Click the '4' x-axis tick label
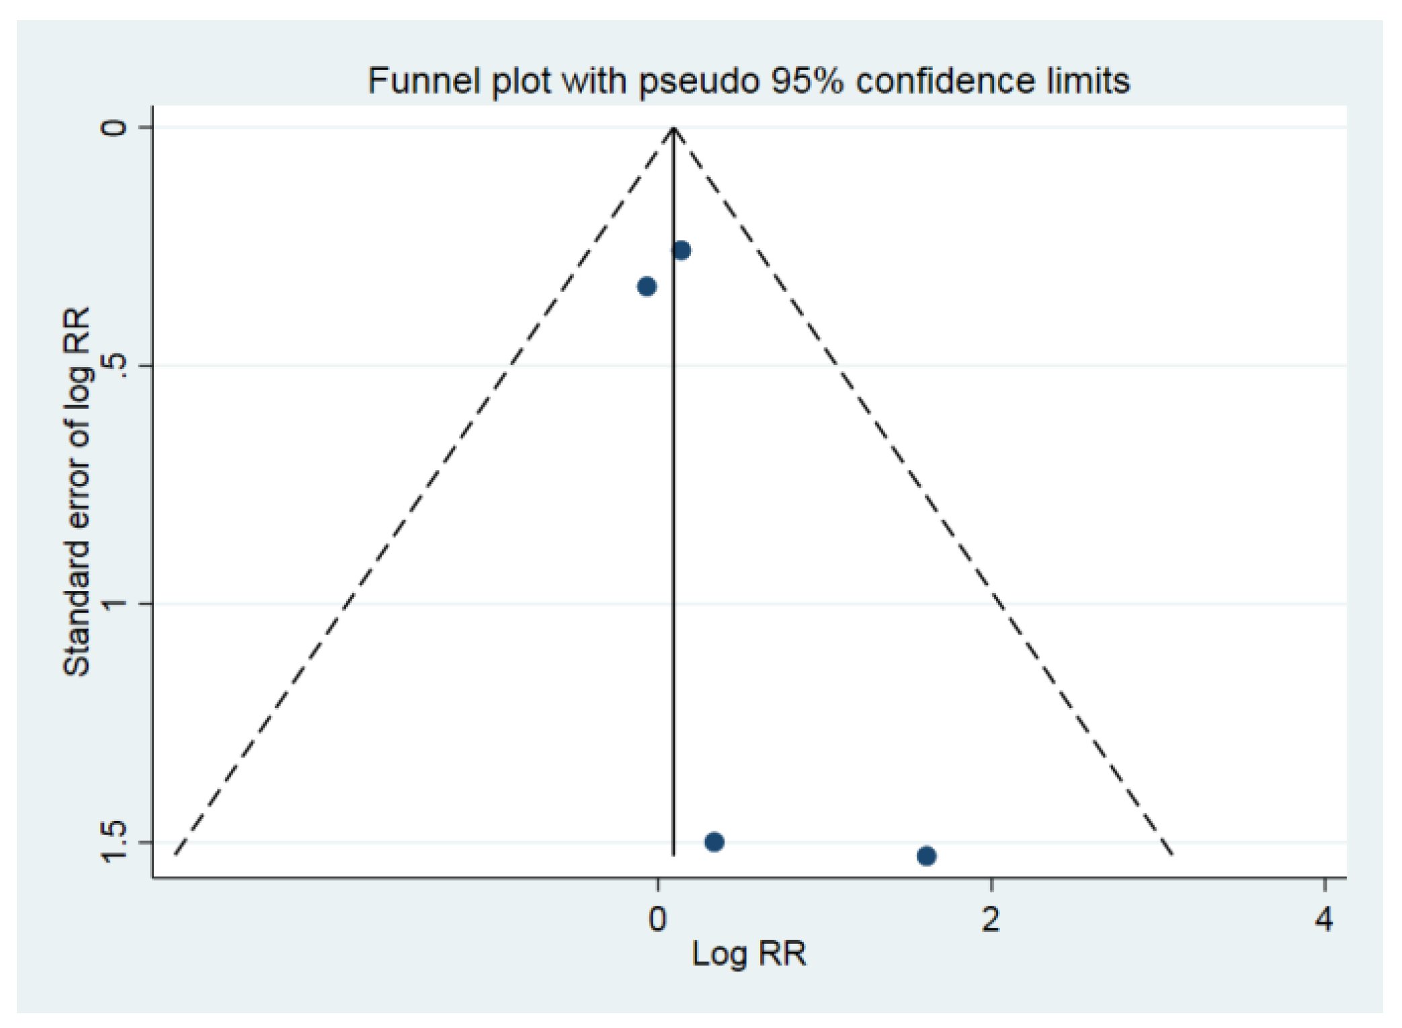 pyautogui.click(x=1323, y=918)
